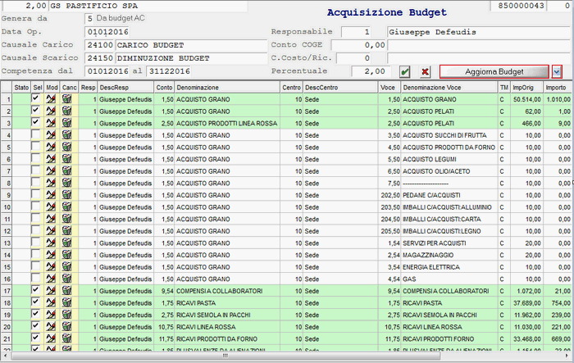Click the Conto COGE amount field
Screen dimensions: 574x363
click(x=358, y=45)
